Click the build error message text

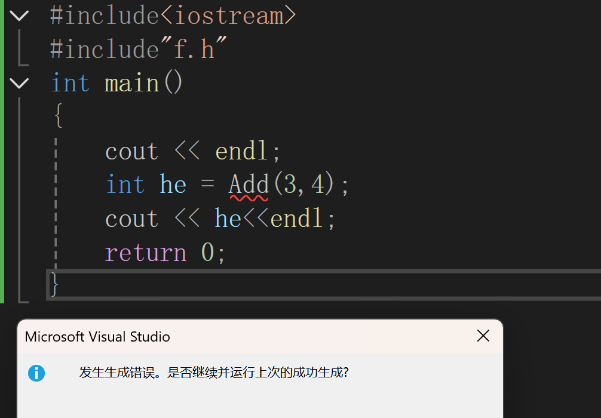coord(214,373)
